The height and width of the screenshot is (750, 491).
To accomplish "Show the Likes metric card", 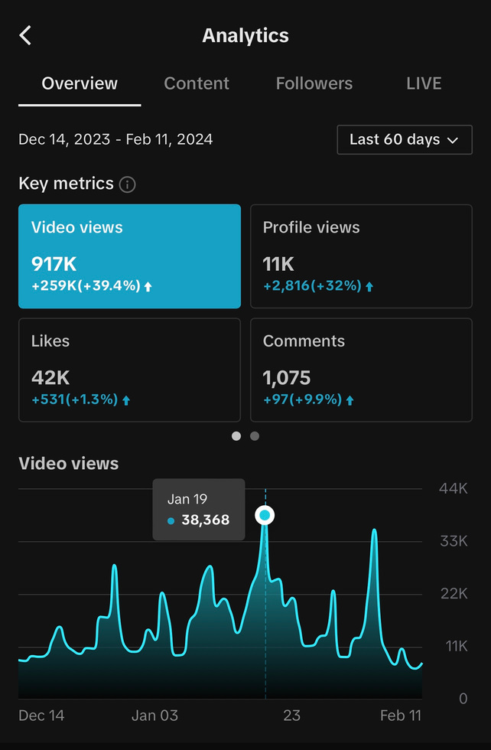I will (129, 370).
